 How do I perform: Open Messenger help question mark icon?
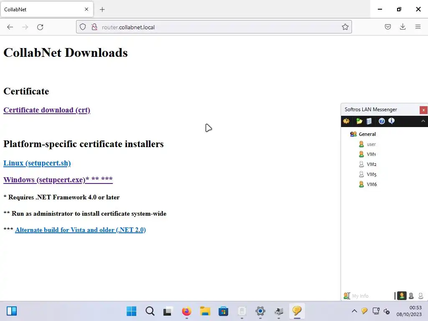click(382, 121)
